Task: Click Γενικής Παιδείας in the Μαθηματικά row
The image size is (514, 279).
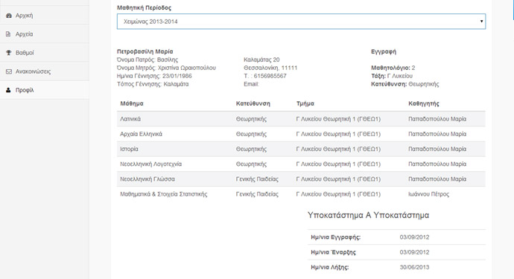Action: (x=257, y=194)
